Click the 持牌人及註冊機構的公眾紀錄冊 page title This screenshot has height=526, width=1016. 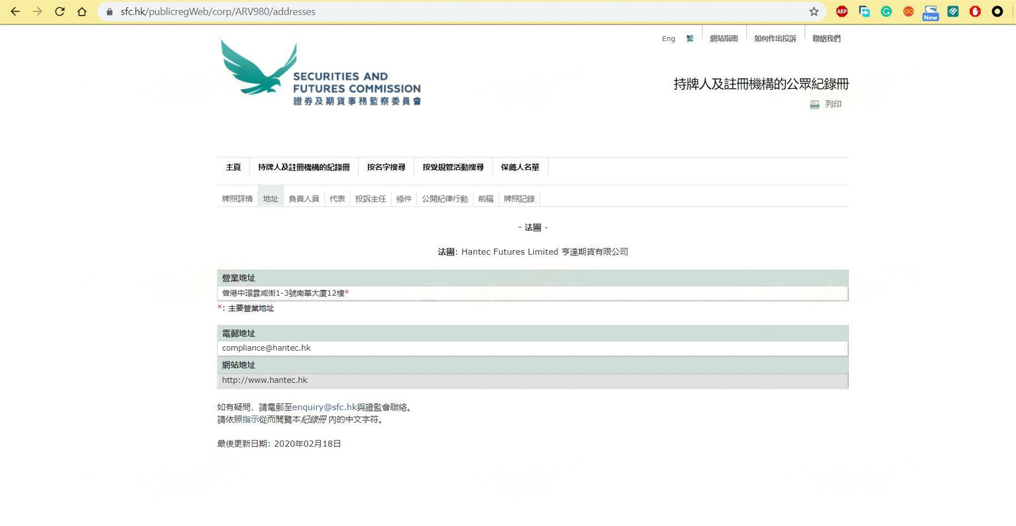(761, 84)
